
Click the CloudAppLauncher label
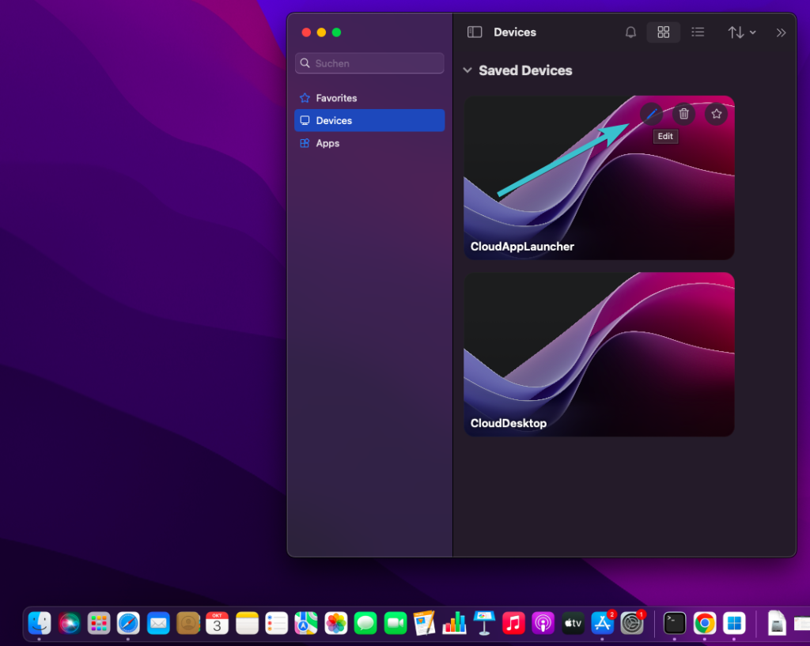[x=522, y=247]
